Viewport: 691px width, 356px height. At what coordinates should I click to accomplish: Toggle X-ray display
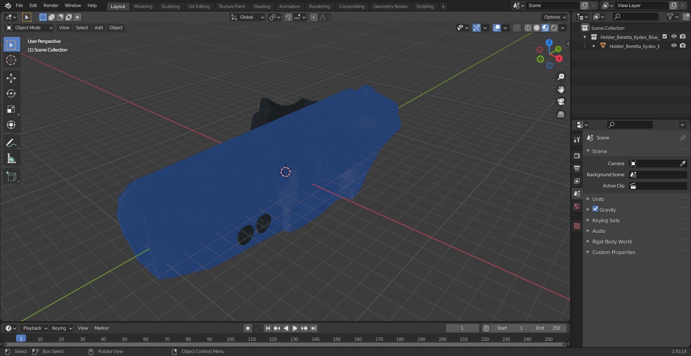516,28
